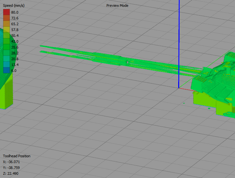Click the 13.4 cyan speed swatch
Image resolution: width=235 pixels, height=178 pixels.
(6, 64)
